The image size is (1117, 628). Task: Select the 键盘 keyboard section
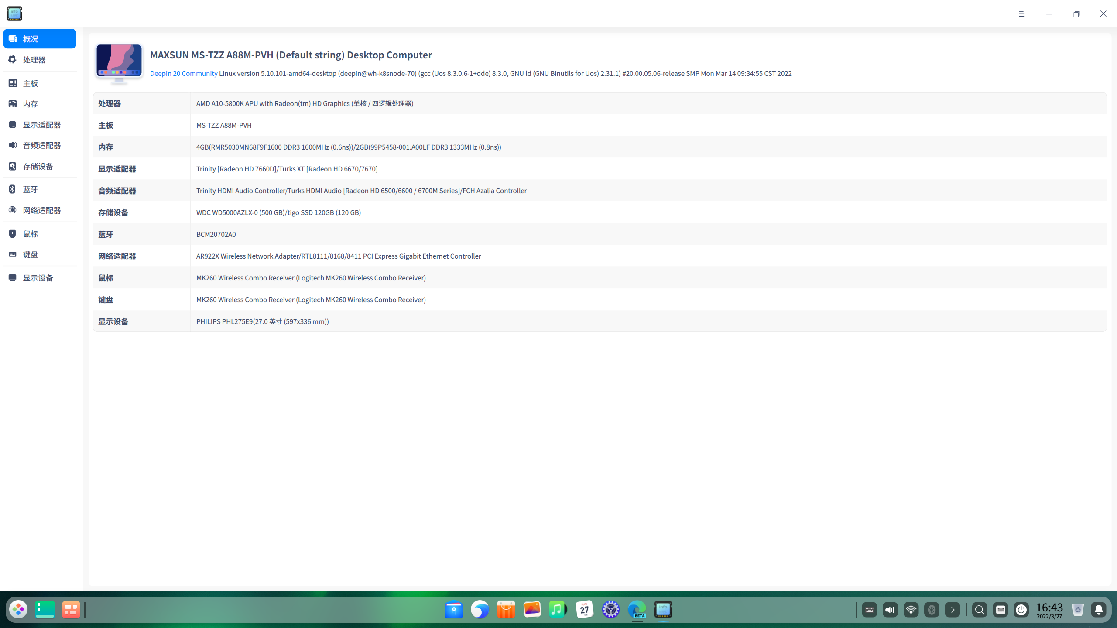tap(31, 254)
